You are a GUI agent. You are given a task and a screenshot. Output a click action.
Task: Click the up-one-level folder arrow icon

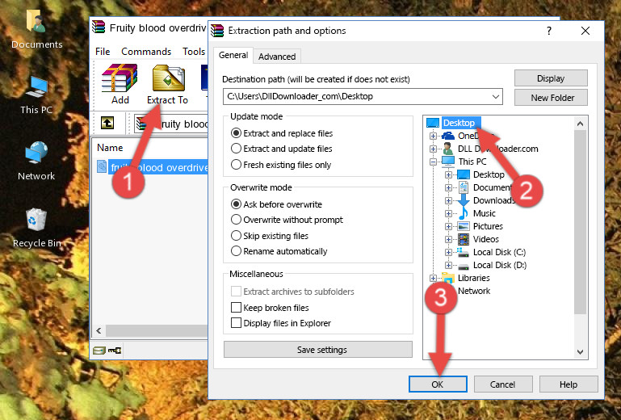tap(107, 124)
